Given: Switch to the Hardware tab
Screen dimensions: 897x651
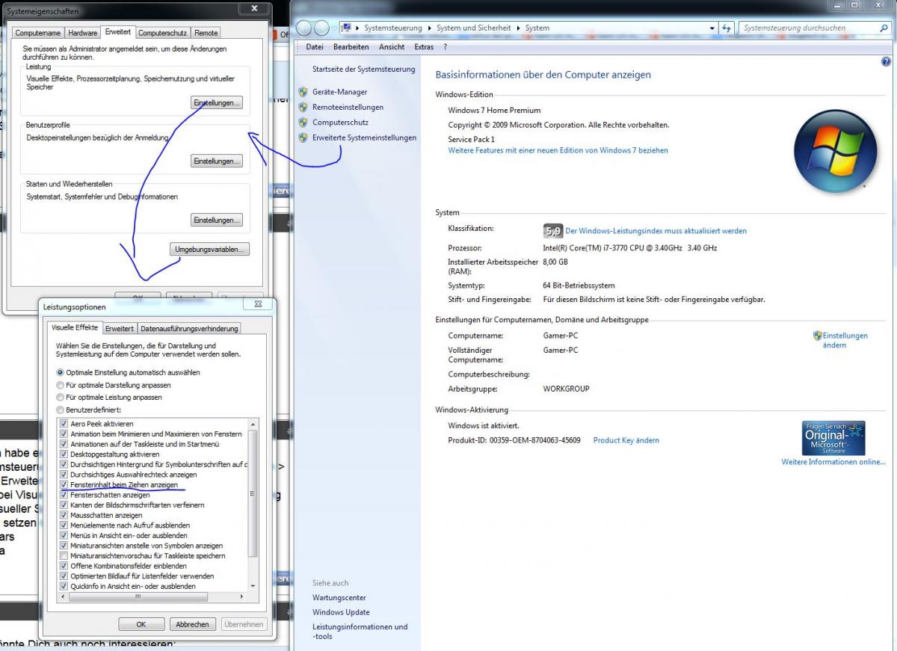Looking at the screenshot, I should [82, 33].
